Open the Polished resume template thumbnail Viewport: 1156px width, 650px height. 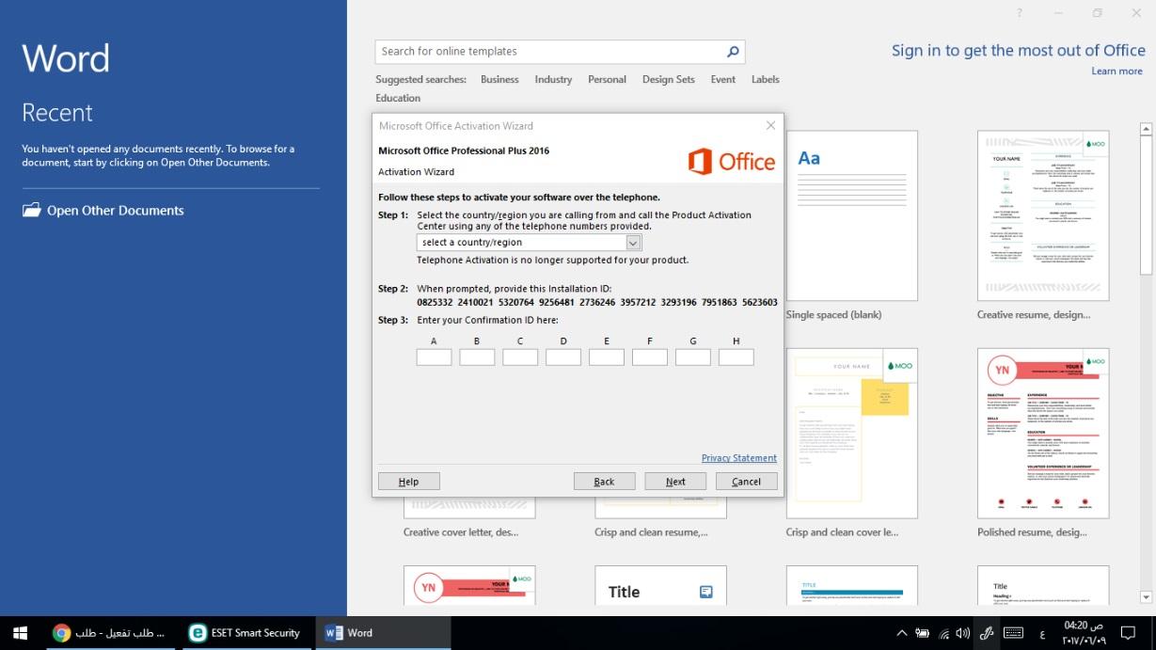pyautogui.click(x=1043, y=433)
